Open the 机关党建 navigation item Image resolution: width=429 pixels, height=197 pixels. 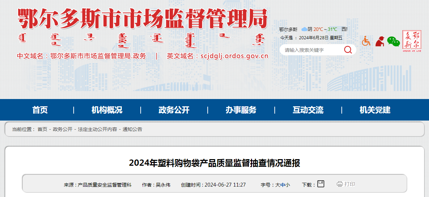click(375, 110)
